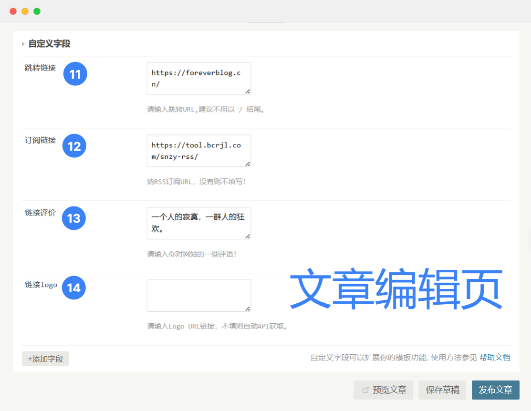Click the 保存草稿 button
This screenshot has height=411, width=531.
(x=442, y=390)
